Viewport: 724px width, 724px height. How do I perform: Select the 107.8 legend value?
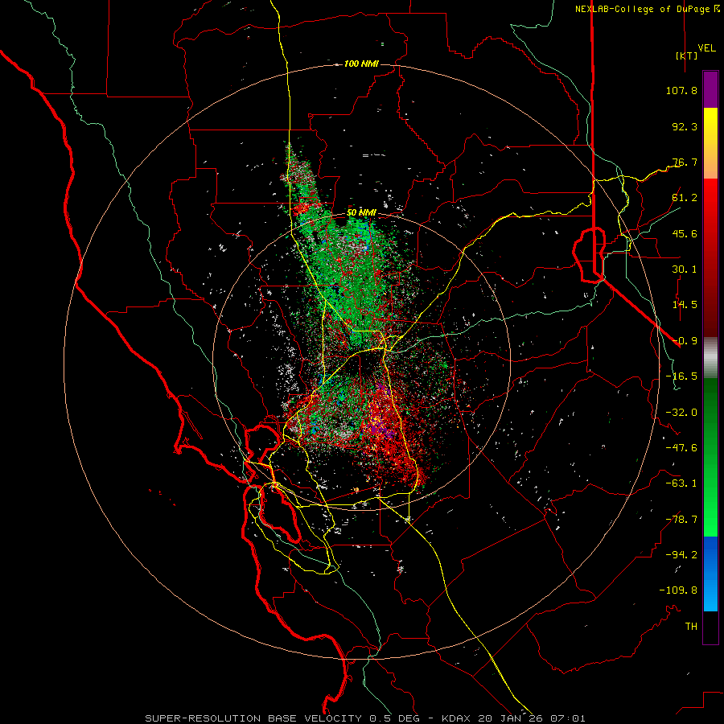coord(681,90)
